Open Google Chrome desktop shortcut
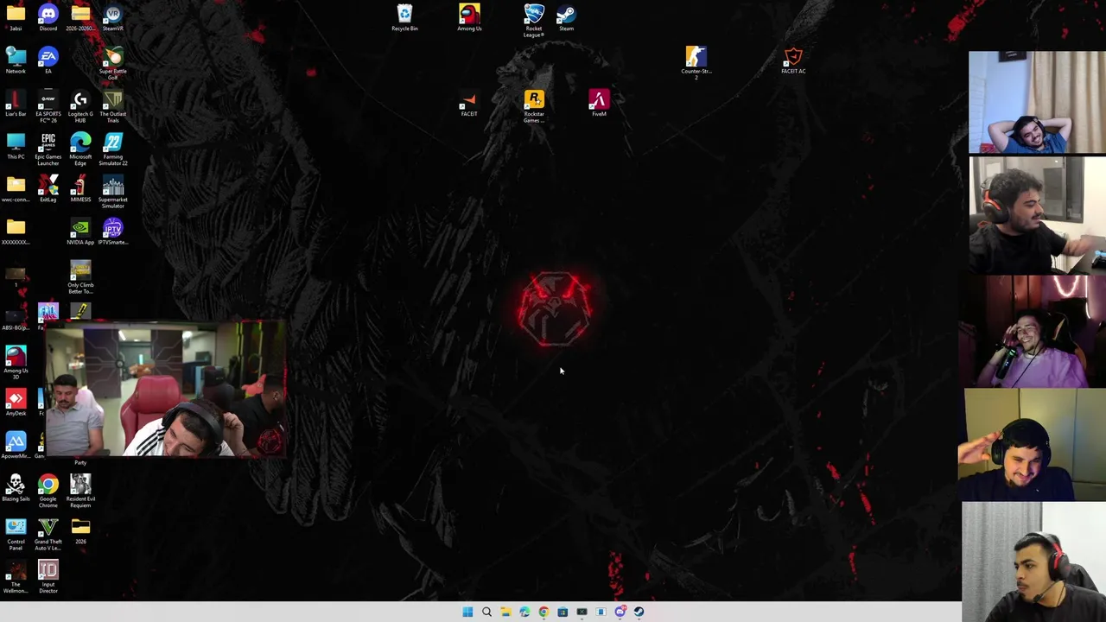This screenshot has height=622, width=1106. point(48,490)
